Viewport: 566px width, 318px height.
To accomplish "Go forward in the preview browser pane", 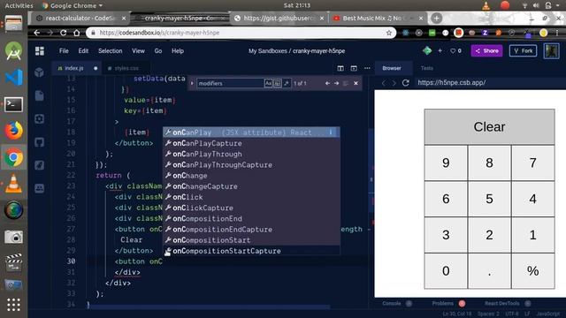I will pos(394,83).
